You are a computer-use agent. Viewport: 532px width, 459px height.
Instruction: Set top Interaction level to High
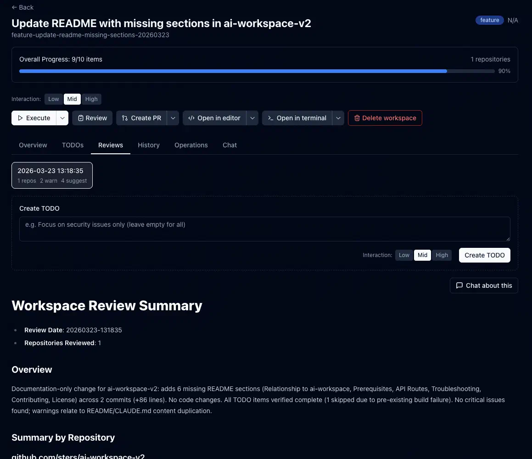pyautogui.click(x=91, y=99)
